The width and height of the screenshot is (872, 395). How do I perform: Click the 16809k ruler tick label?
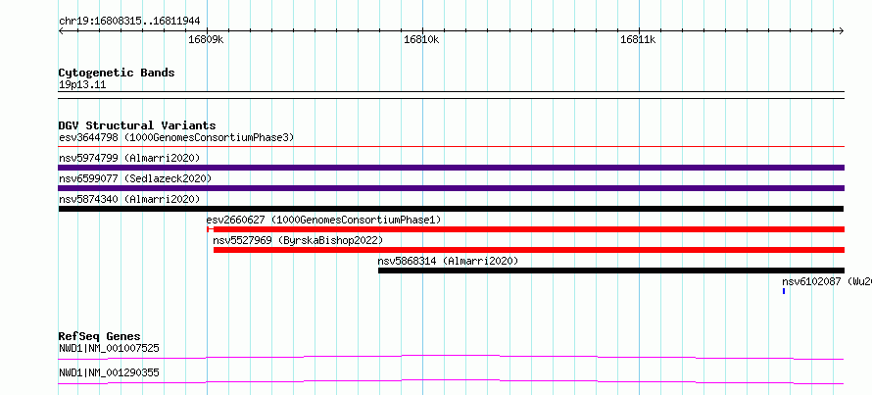click(206, 39)
